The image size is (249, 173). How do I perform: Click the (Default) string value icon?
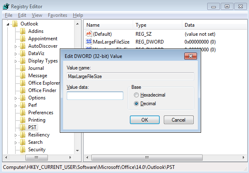(89, 34)
